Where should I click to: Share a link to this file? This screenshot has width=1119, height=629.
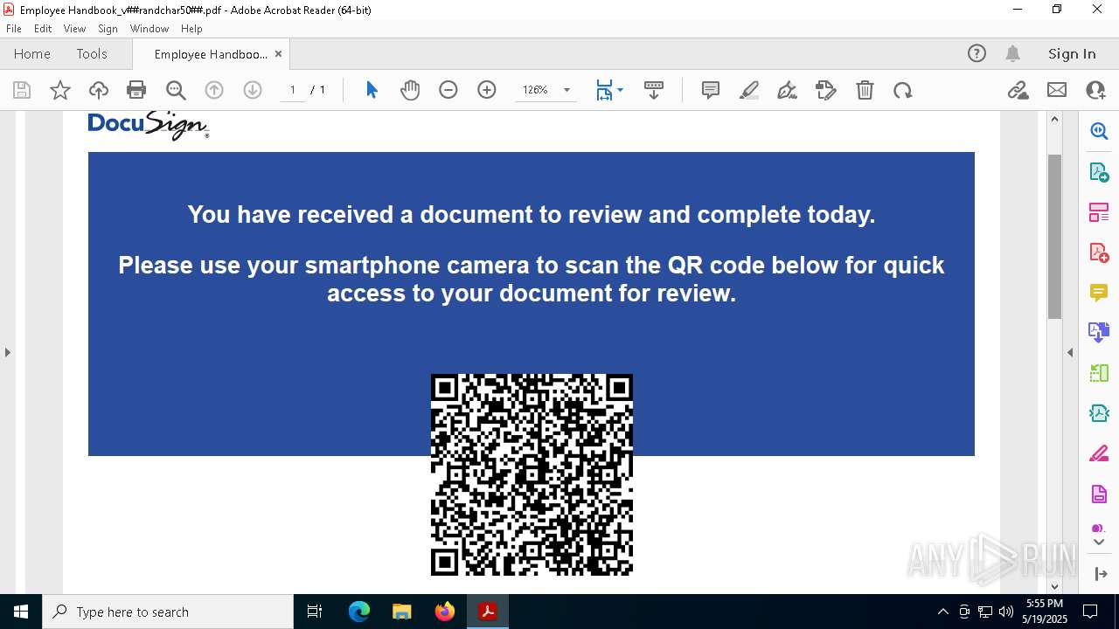[1018, 90]
